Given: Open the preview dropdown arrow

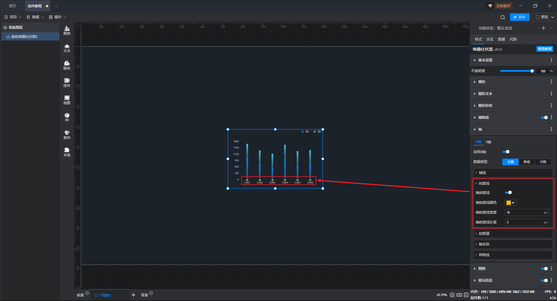Looking at the screenshot, I should (553, 17).
